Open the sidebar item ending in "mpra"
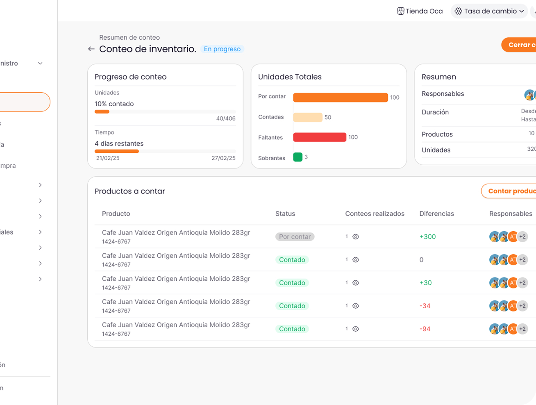 click(x=8, y=166)
